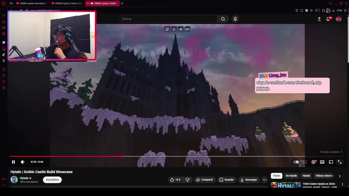
Task: Click in the Buscar search field
Action: point(169,19)
